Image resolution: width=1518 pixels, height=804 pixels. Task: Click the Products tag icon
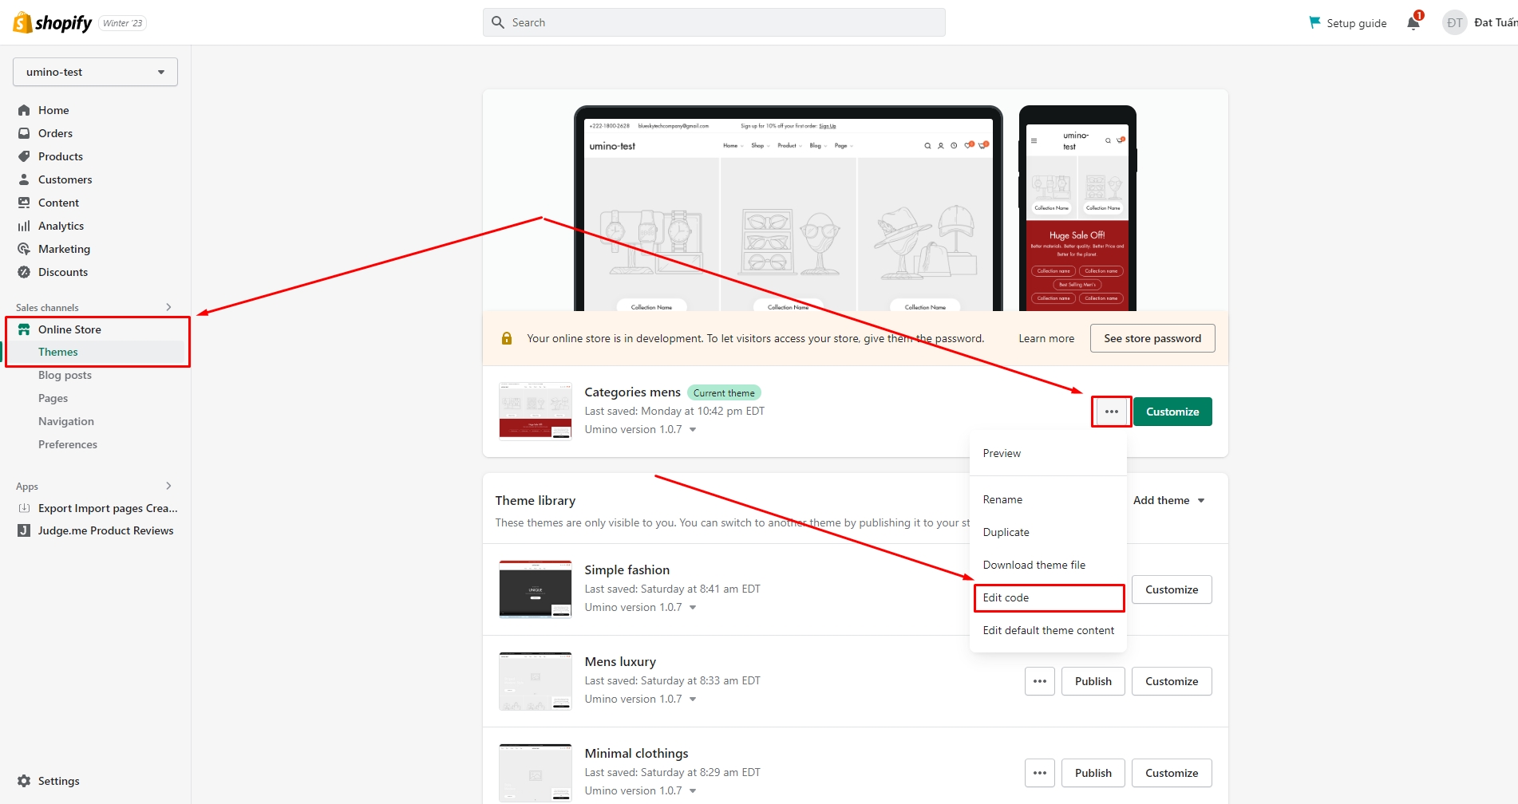(24, 156)
